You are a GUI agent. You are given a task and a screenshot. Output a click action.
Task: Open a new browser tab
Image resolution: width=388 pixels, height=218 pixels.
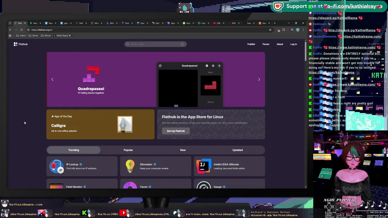[275, 23]
